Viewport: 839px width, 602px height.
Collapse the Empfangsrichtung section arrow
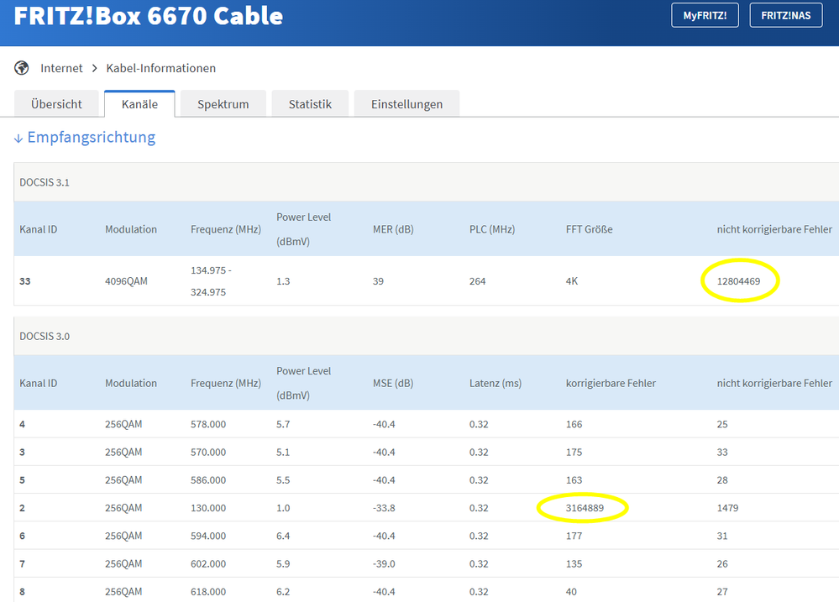tap(18, 138)
